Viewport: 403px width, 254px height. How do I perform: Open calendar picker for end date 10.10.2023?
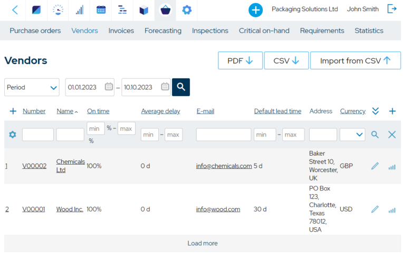point(165,87)
